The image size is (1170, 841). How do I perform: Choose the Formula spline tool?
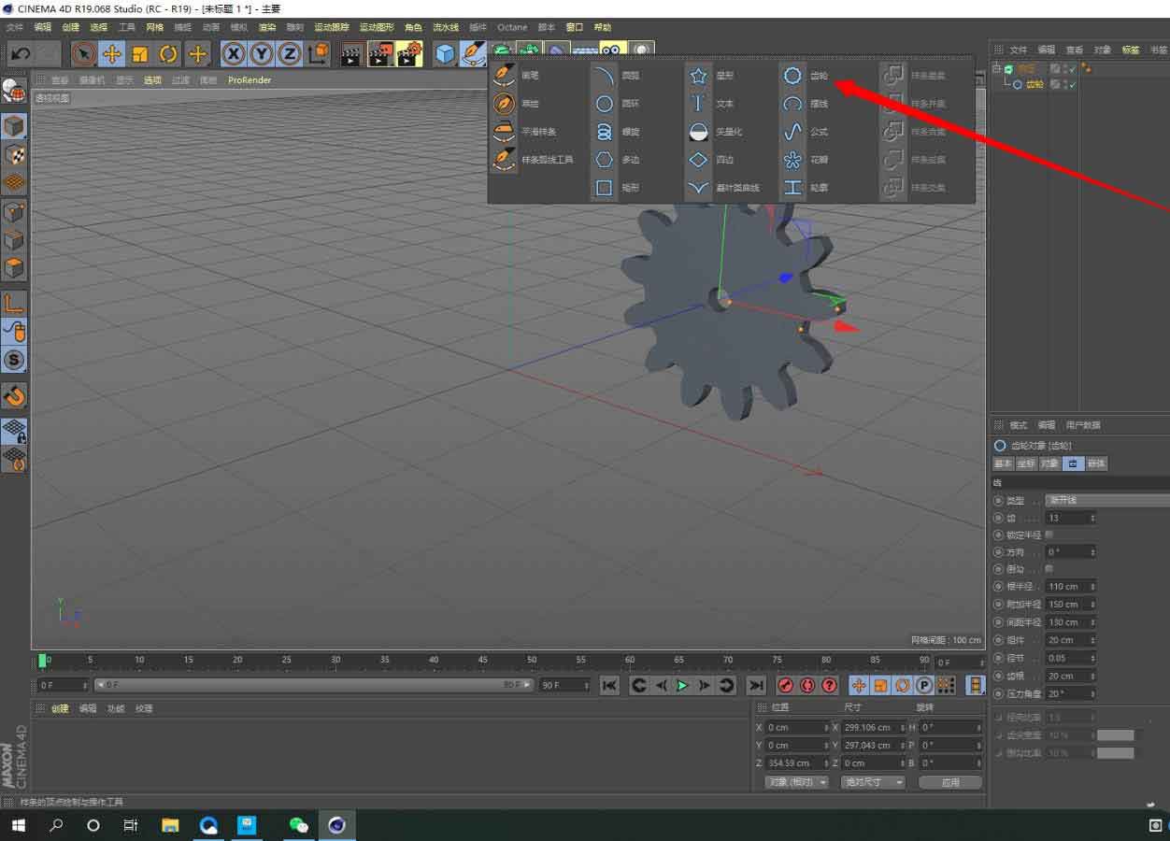[794, 132]
